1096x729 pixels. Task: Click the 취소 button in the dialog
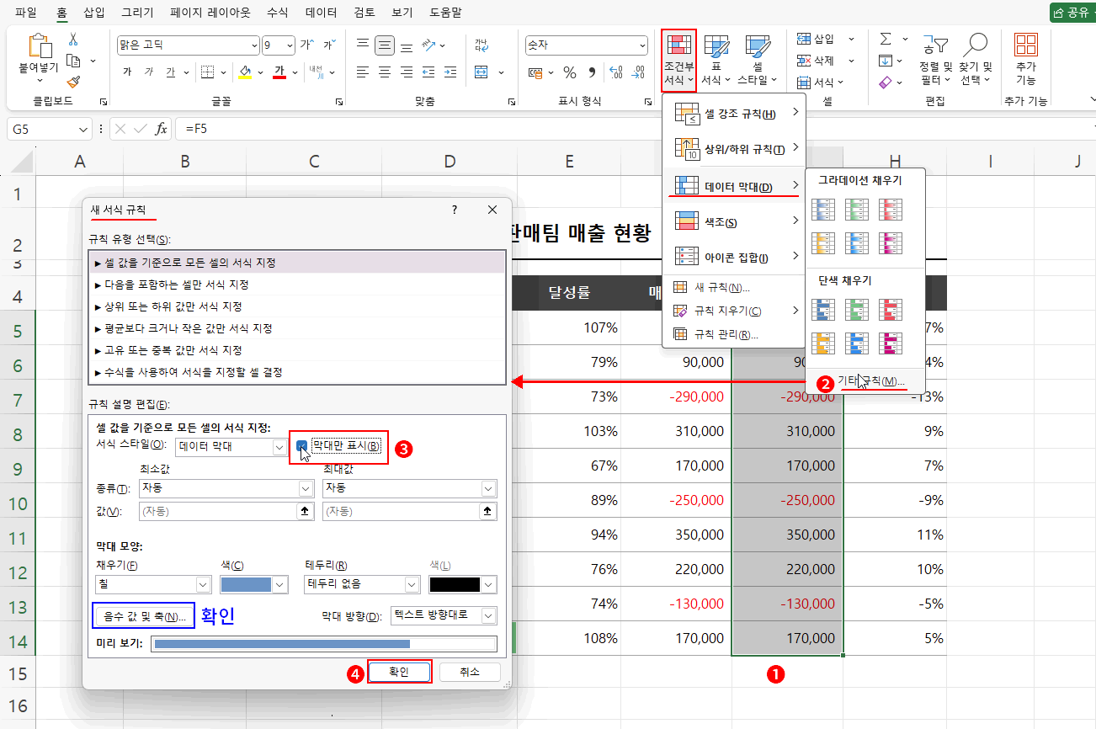470,672
